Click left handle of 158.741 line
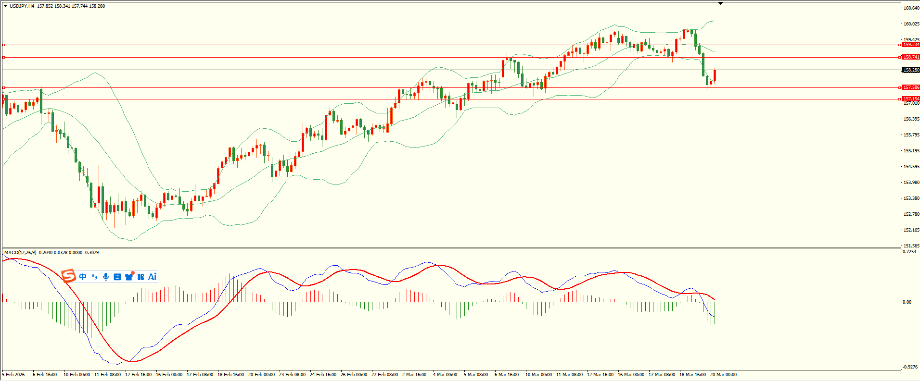 tap(4, 57)
